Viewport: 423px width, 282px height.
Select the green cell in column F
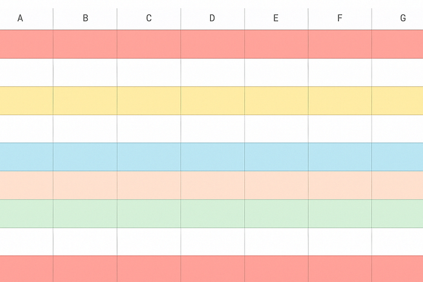tap(340, 214)
